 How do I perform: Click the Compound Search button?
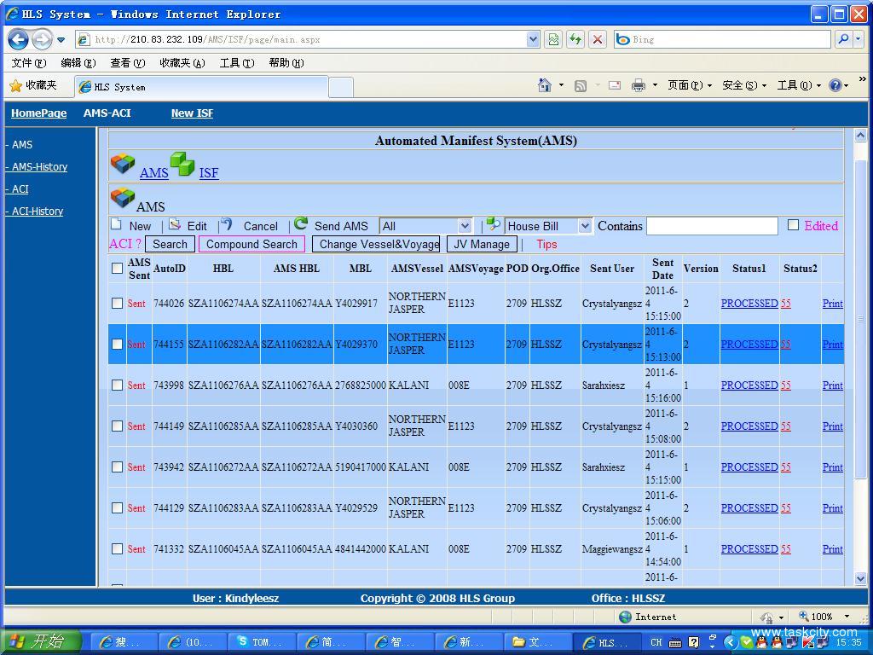point(251,244)
